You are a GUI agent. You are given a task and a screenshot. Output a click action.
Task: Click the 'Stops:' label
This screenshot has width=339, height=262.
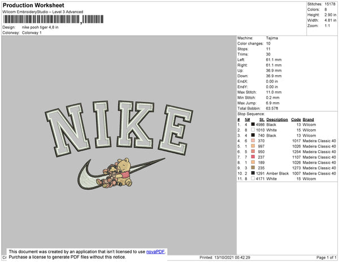(x=242, y=49)
